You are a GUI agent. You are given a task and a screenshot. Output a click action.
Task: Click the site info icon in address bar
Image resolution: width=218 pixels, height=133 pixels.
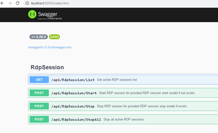pyautogui.click(x=27, y=3)
